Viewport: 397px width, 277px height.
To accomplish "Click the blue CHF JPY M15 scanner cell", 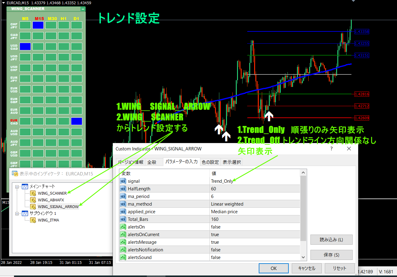I will (x=38, y=25).
